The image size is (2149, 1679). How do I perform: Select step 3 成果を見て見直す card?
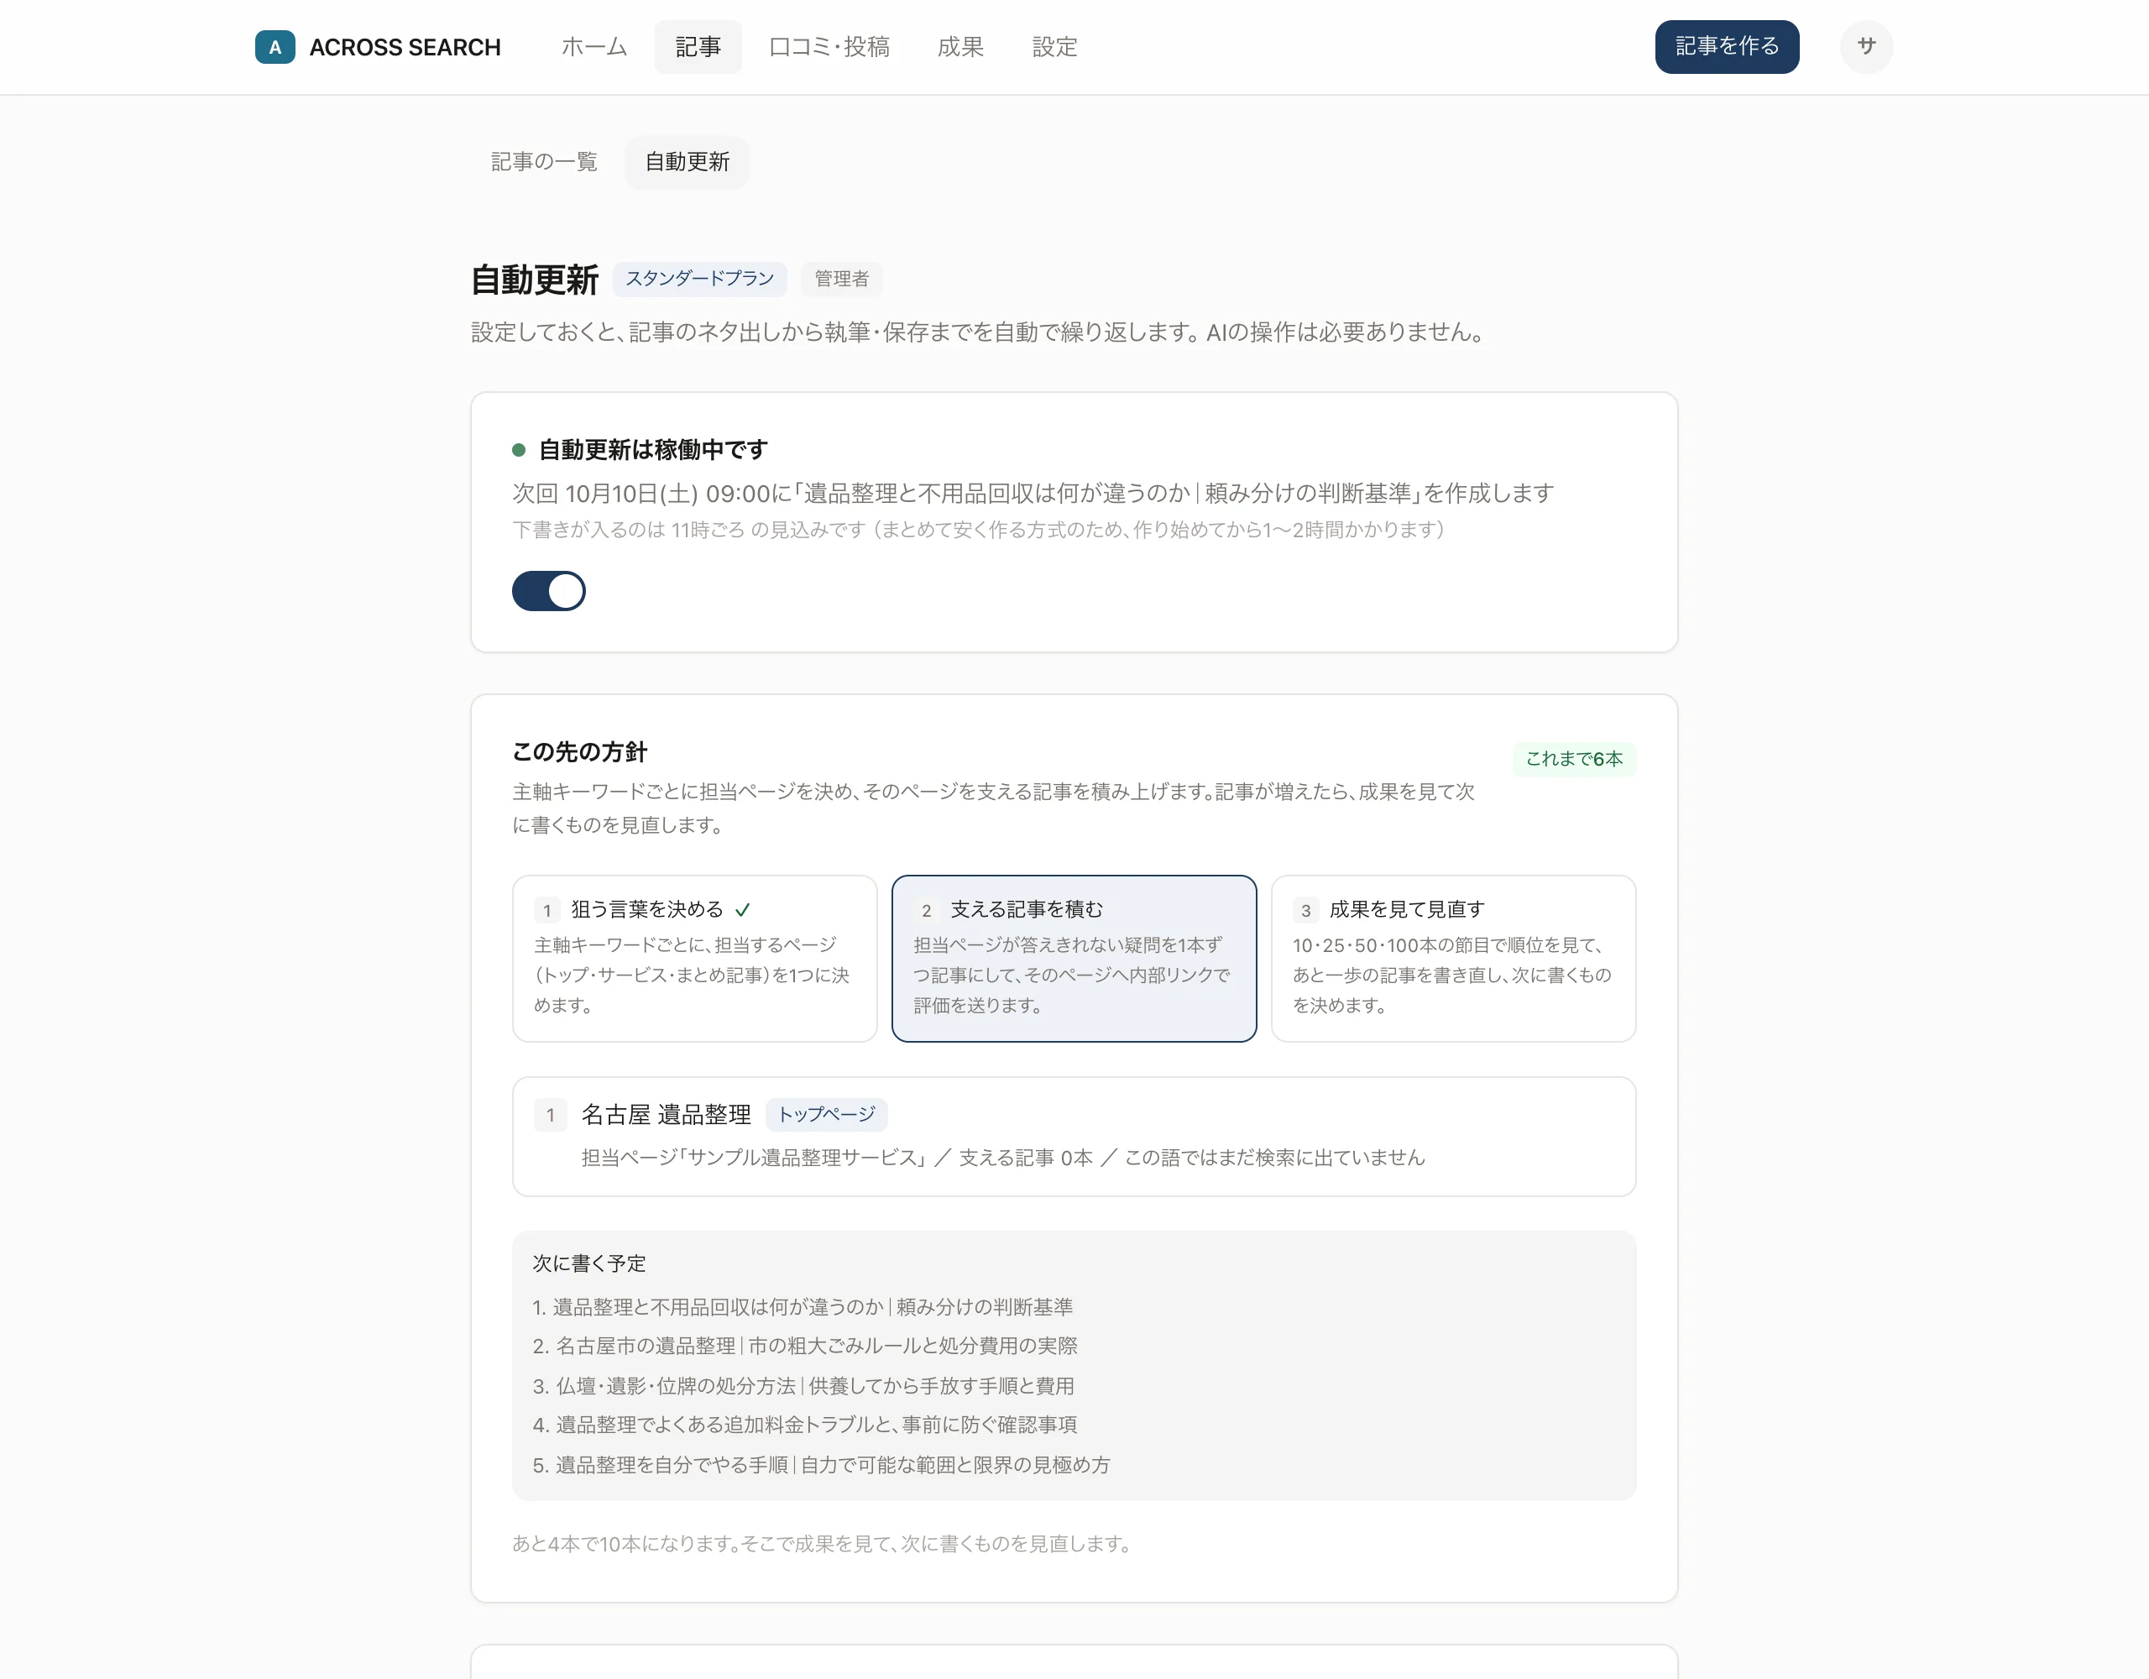(x=1453, y=958)
